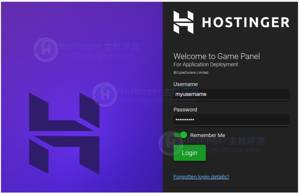Screen dimensions: 299x193
Task: Click the Hostinger H logo icon
Action: point(183,22)
